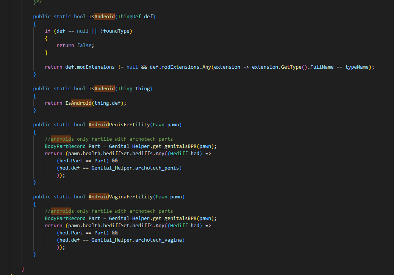The width and height of the screenshot is (394, 275).
Task: Click the foundType variable in the if condition
Action: point(116,31)
